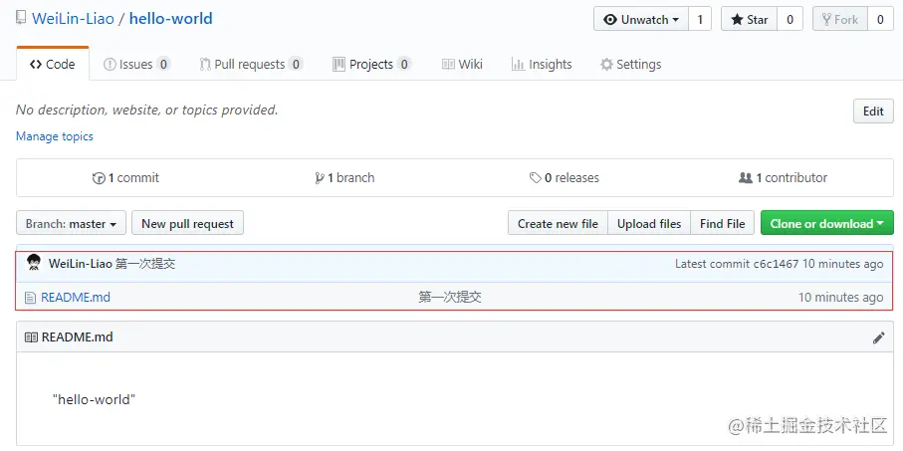
Task: Open the Settings tab
Action: [x=630, y=64]
